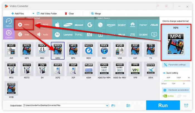Select the VOB format icon
The image size is (195, 113).
tap(120, 49)
